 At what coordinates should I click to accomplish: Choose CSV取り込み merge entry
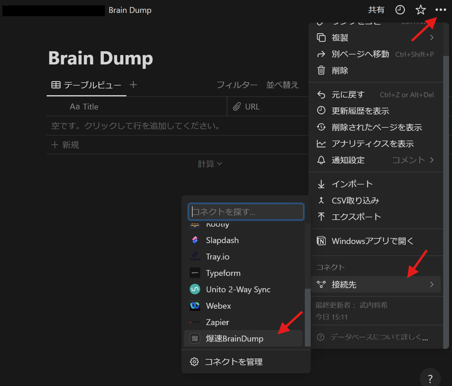click(376, 200)
